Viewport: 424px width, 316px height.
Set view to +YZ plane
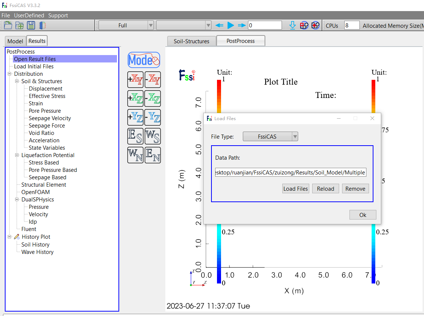[x=135, y=117]
